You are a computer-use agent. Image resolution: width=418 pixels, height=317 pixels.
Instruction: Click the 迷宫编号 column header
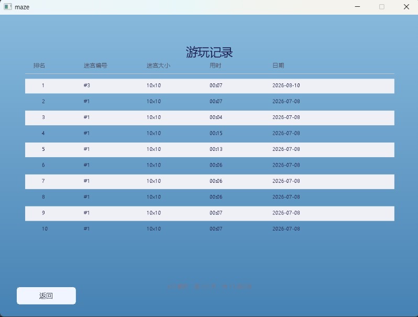click(x=95, y=65)
